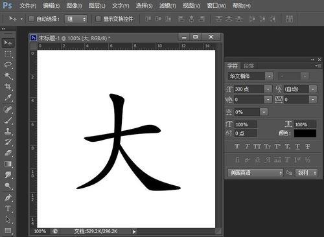Click Align Left Edges icon
This screenshot has height=237, width=324.
point(181,19)
